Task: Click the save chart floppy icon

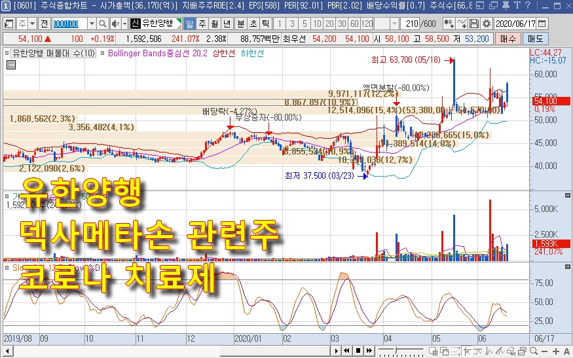Action: coord(474,24)
